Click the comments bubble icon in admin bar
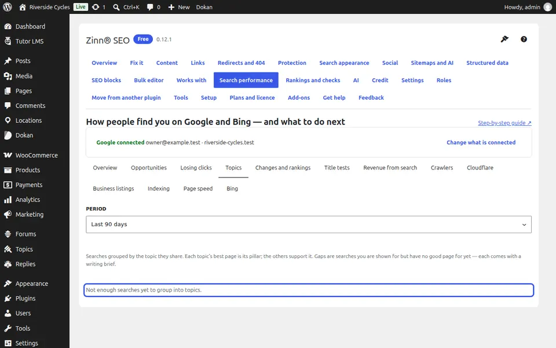The image size is (556, 348). (x=150, y=7)
